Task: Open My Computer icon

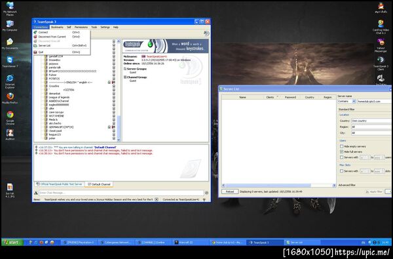Action: 10,24
